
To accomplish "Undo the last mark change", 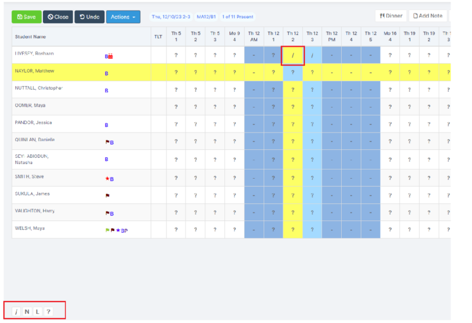I will click(90, 17).
